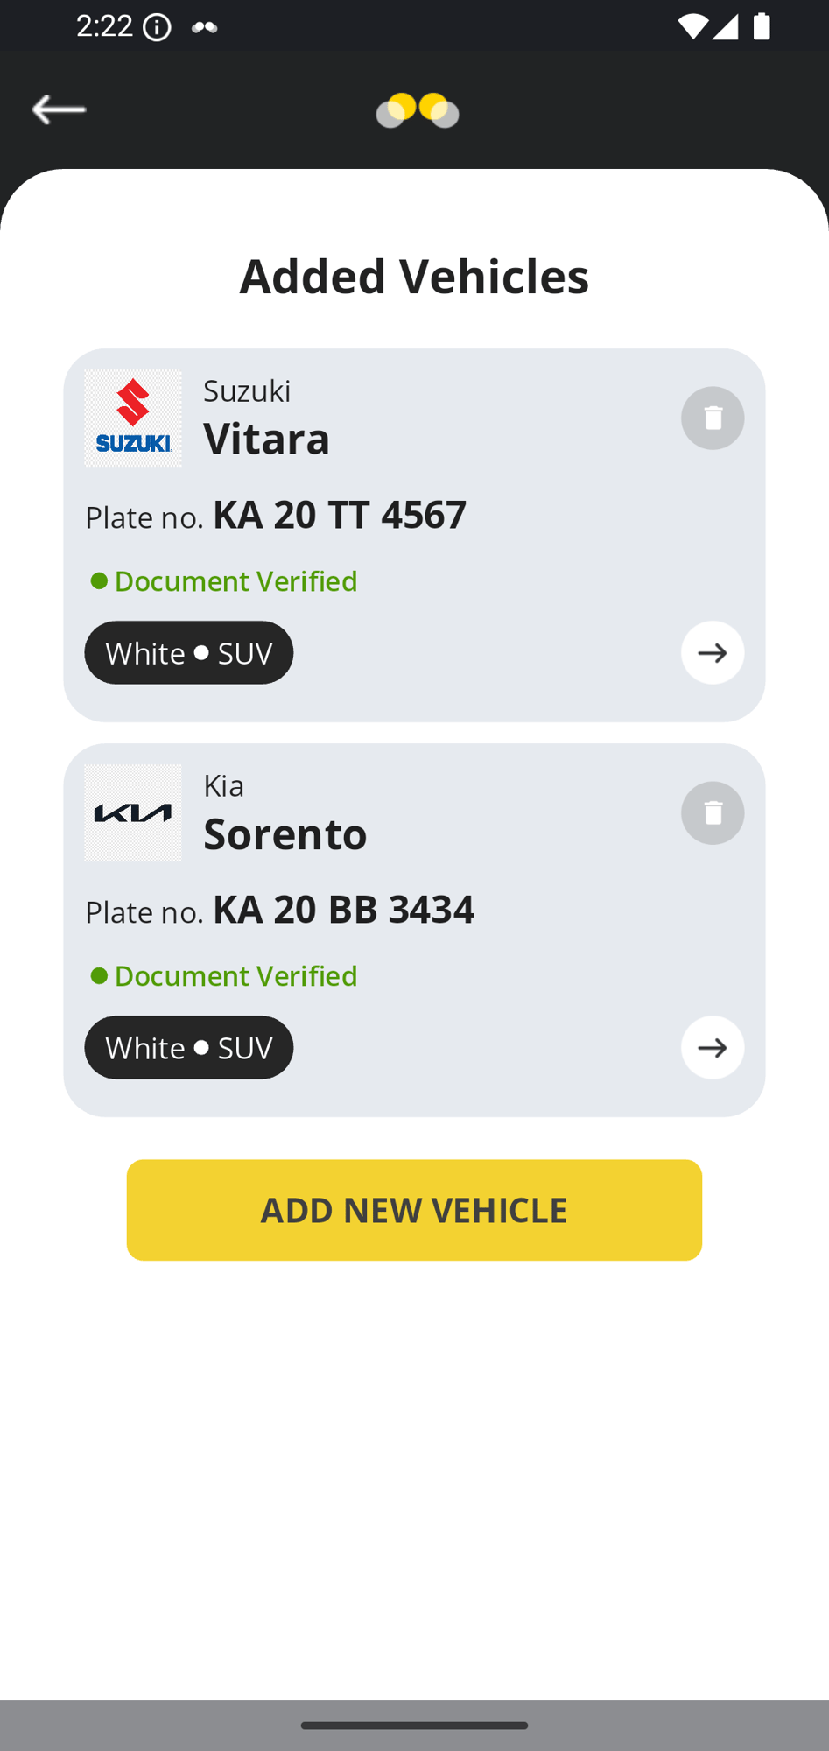Tap the back arrow in header

coord(59,109)
